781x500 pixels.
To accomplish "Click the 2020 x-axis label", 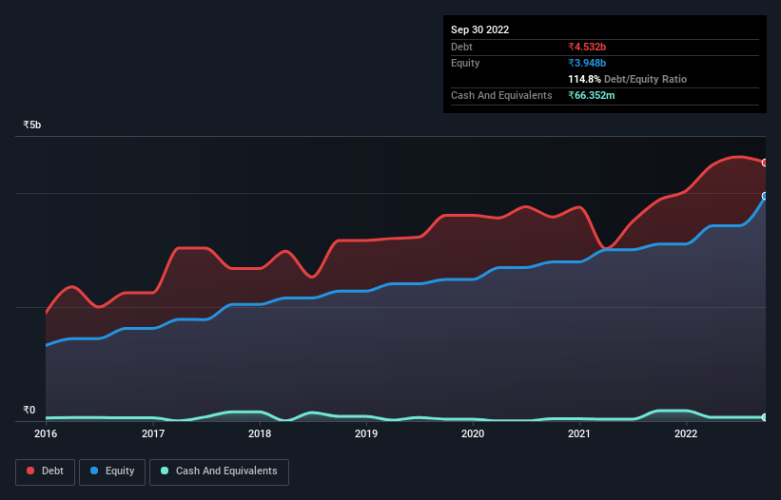I will click(473, 433).
